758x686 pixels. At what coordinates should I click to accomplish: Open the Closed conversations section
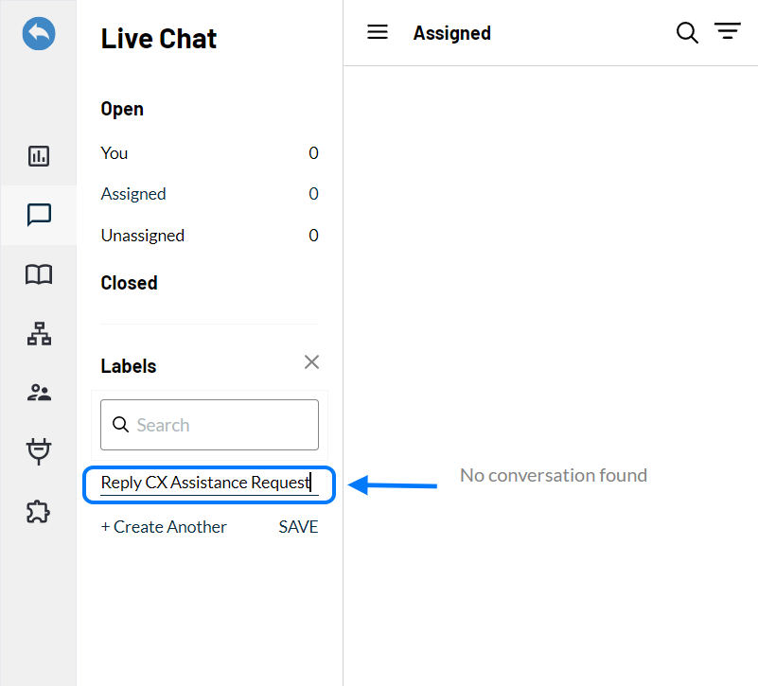click(129, 283)
